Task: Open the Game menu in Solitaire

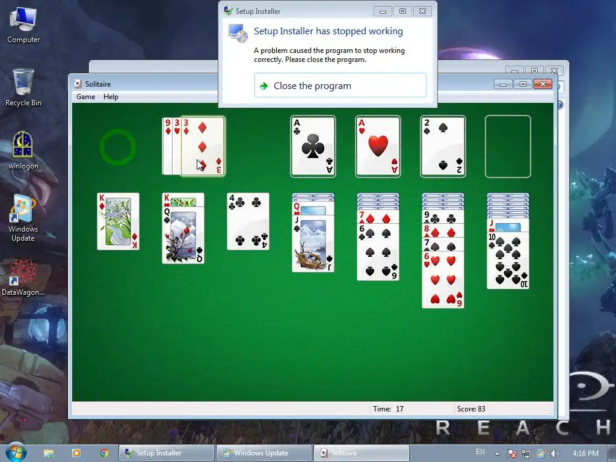Action: [85, 97]
